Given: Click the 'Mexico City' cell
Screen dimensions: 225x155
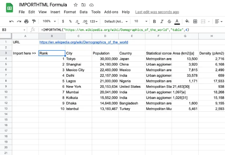Looking at the screenshot, I should [x=78, y=70].
